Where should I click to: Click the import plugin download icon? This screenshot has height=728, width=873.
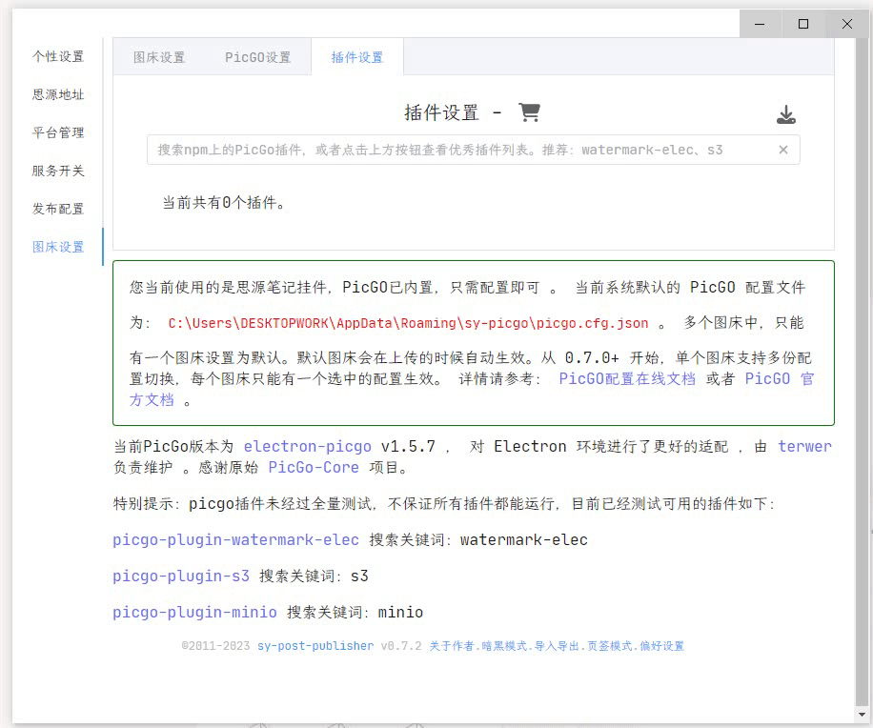click(x=785, y=114)
